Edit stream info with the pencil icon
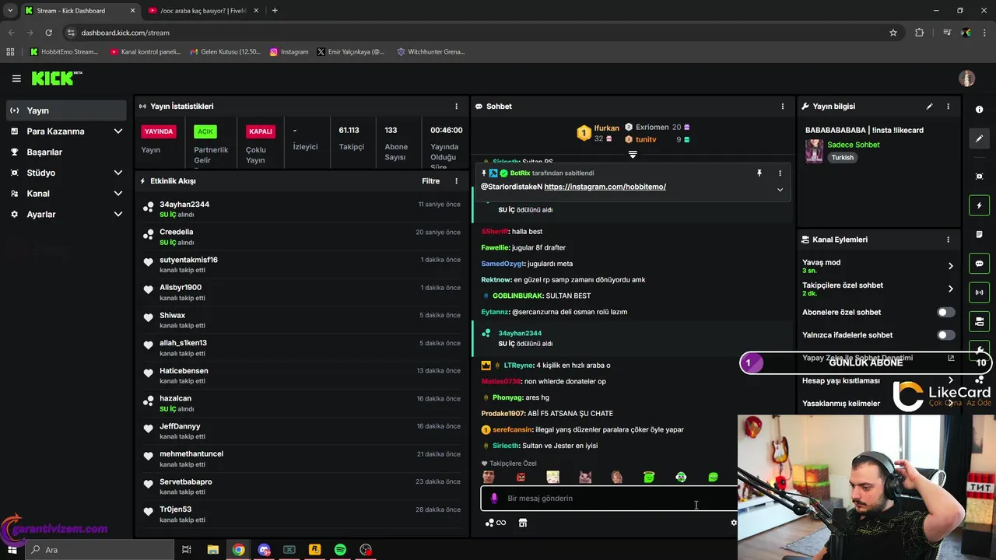The width and height of the screenshot is (996, 560). [929, 107]
